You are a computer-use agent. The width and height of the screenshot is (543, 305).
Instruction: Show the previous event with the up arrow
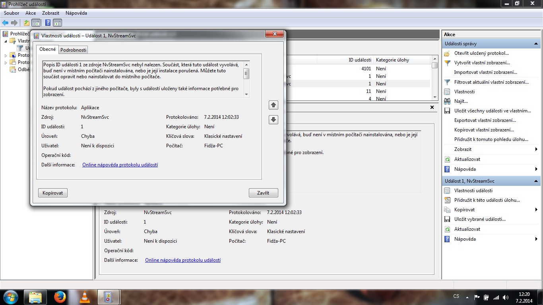coord(273,105)
